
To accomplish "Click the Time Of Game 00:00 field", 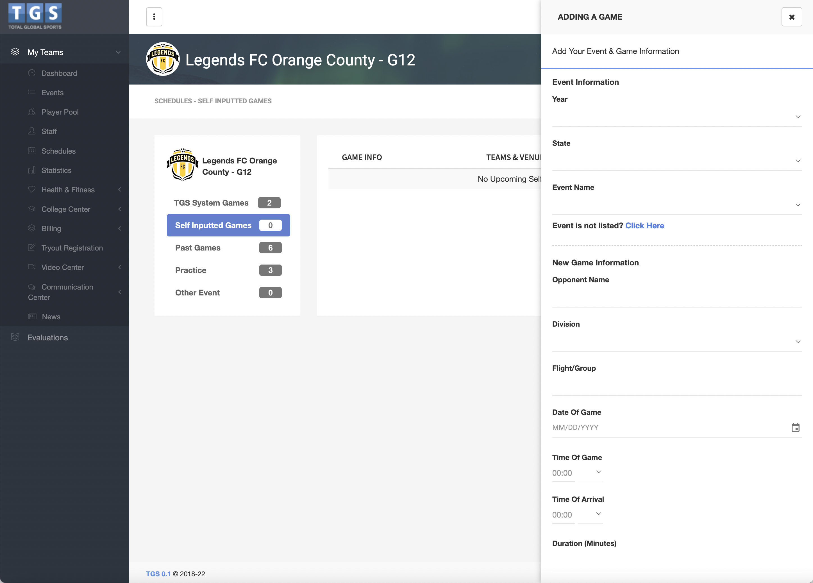I will (564, 473).
